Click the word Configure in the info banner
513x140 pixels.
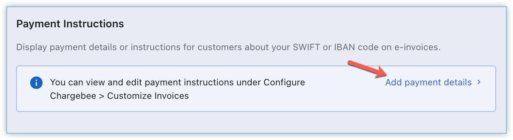[x=284, y=82]
